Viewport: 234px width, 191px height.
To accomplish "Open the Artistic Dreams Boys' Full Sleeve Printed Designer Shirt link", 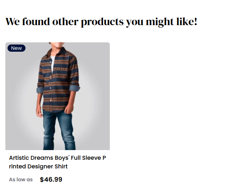I will pos(57,162).
